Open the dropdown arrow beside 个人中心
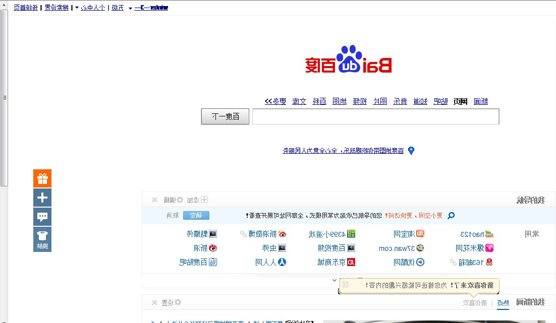This screenshot has width=556, height=323. click(77, 8)
